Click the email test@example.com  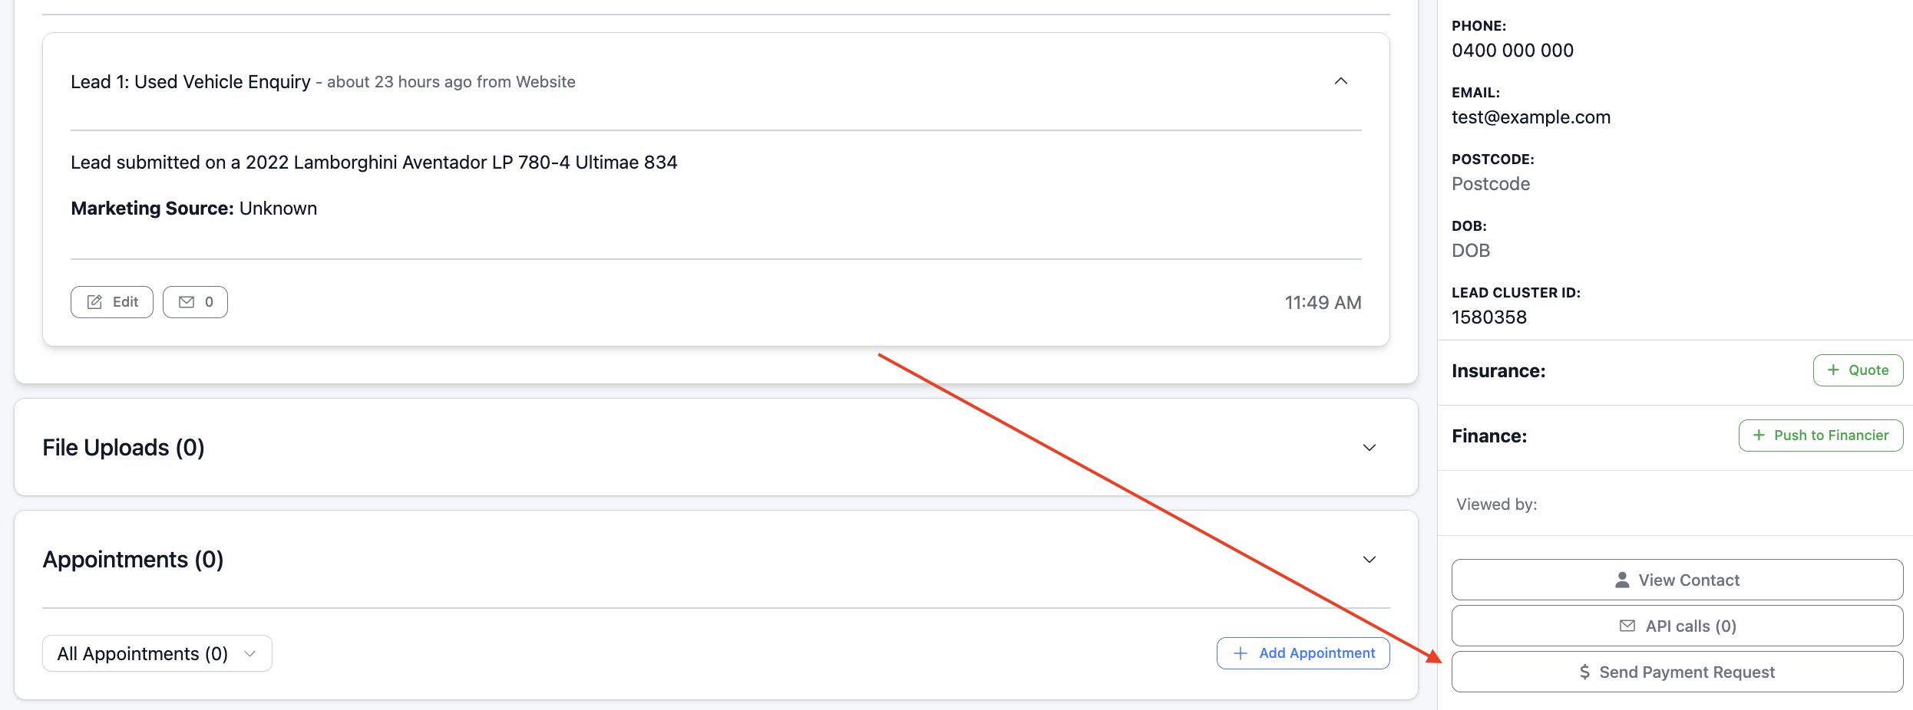(1531, 117)
